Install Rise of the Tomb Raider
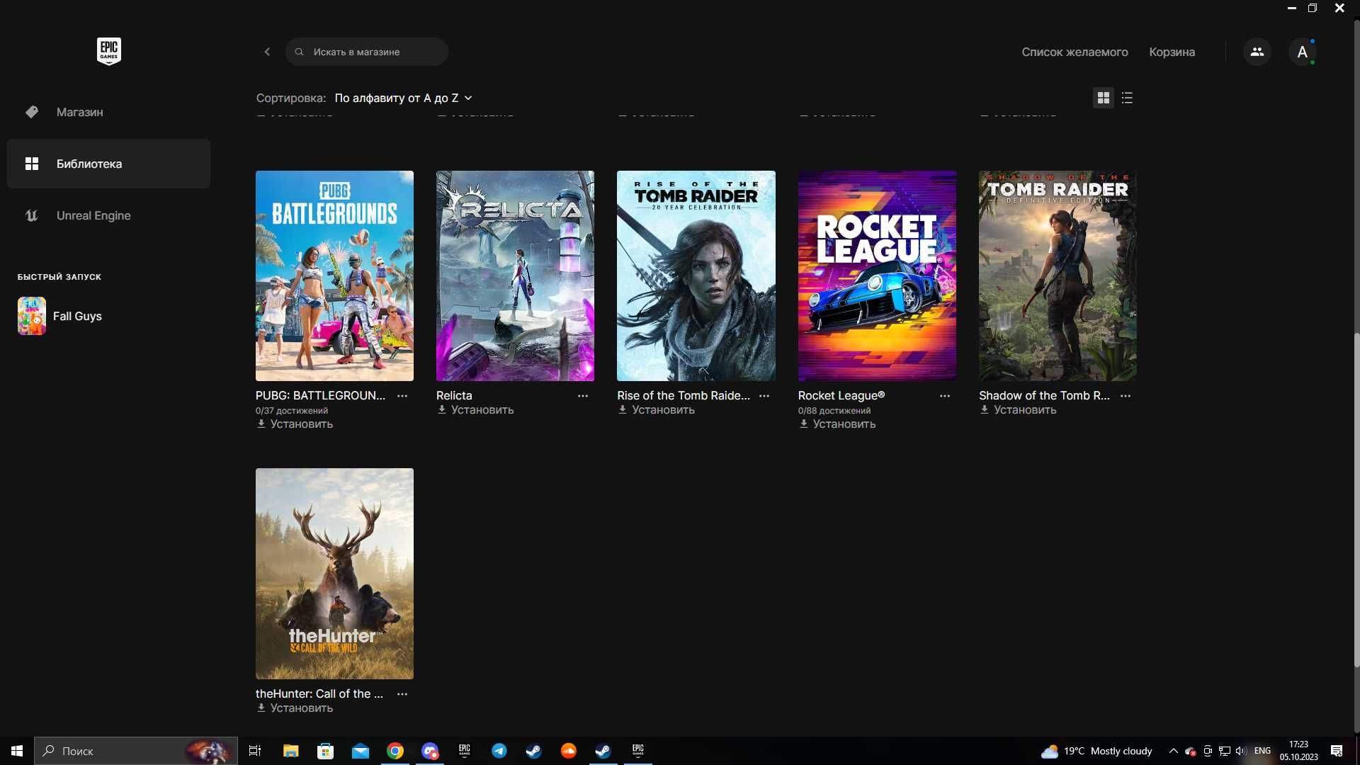Image resolution: width=1360 pixels, height=765 pixels. [656, 410]
